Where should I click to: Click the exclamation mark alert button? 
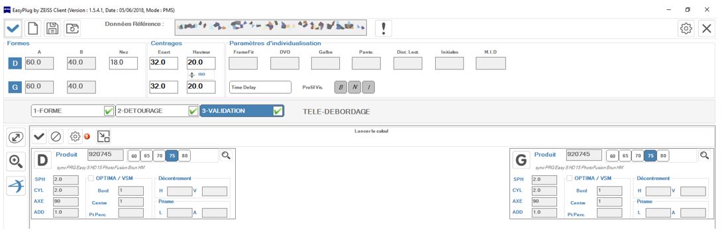coord(384,28)
